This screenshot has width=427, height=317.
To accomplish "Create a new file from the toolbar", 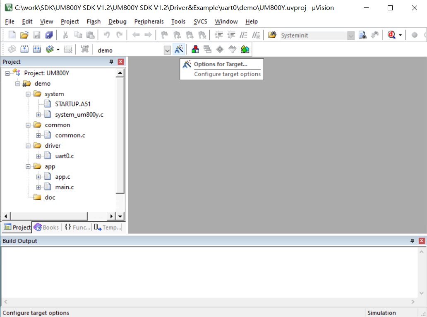I will click(x=12, y=35).
